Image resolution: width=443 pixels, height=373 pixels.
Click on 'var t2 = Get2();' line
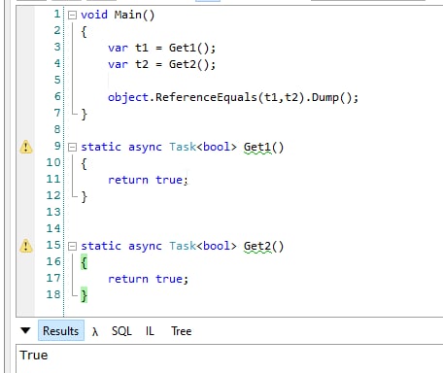tap(161, 64)
